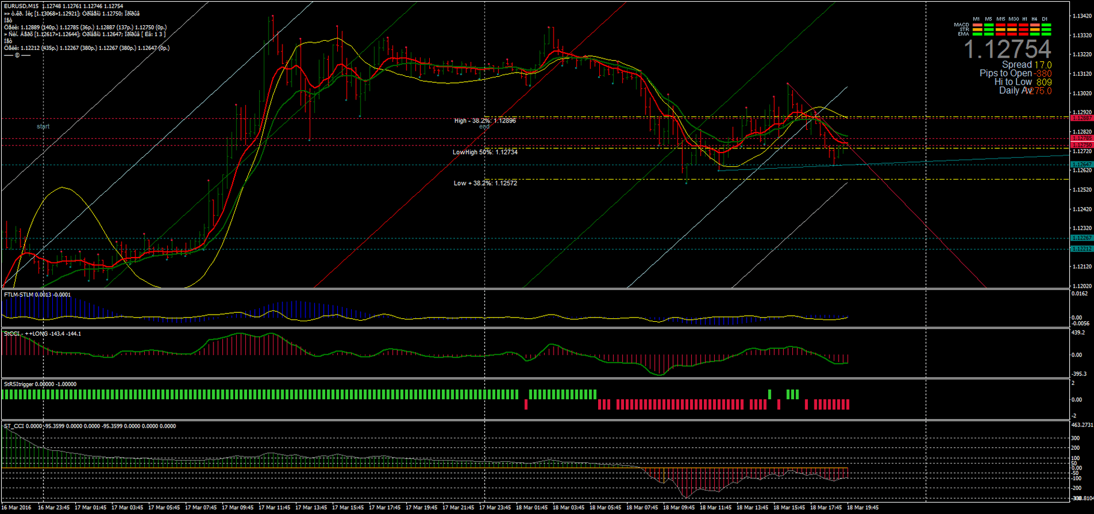Screen dimensions: 1094x514
Task: Click the H1 MACD signal box
Action: 1024,25
